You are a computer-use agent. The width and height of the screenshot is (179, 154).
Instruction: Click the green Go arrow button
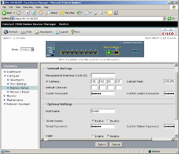point(169,19)
